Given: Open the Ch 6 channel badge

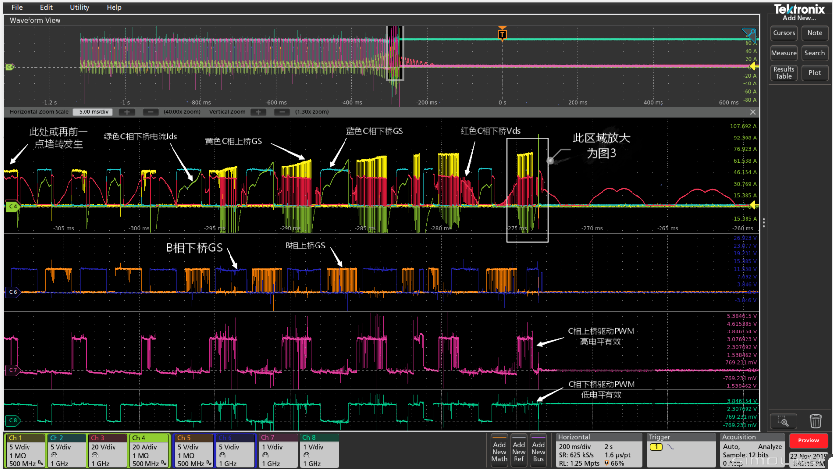Looking at the screenshot, I should 235,450.
